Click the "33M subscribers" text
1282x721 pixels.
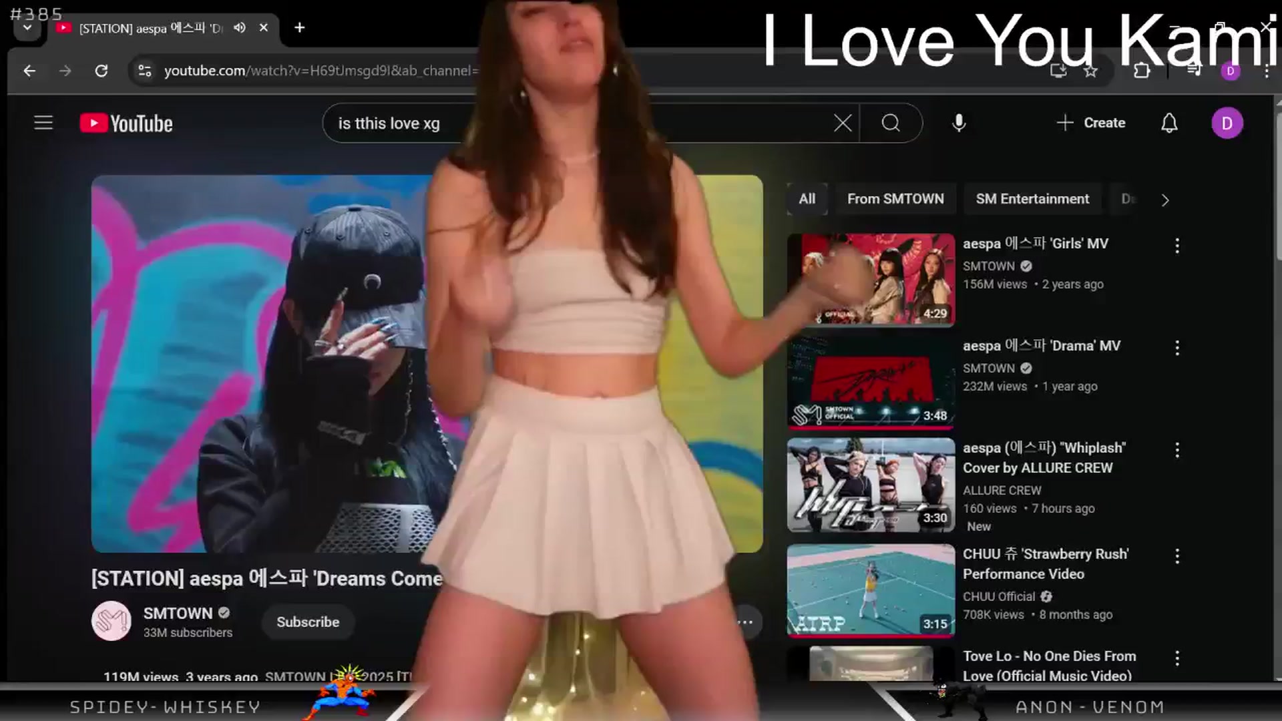(188, 633)
